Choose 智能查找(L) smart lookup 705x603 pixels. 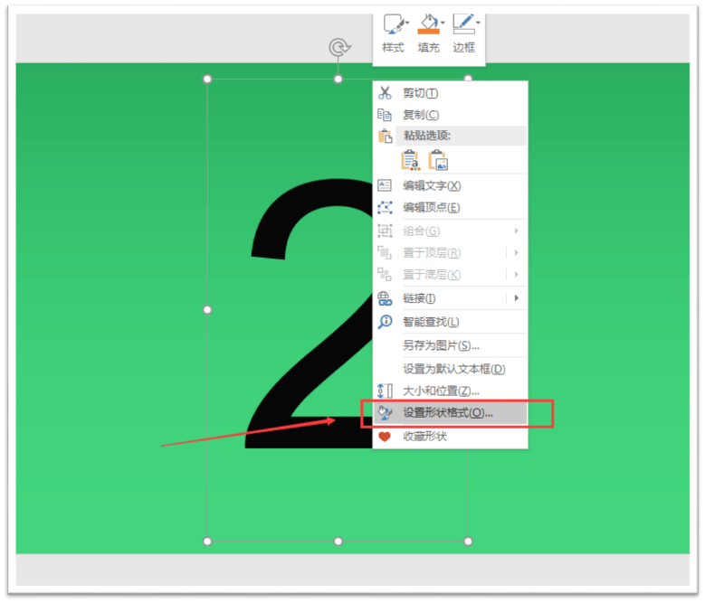pyautogui.click(x=450, y=322)
